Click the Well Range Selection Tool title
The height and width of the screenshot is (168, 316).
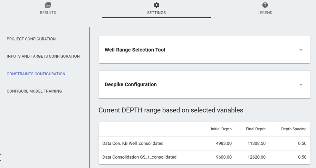pos(135,50)
